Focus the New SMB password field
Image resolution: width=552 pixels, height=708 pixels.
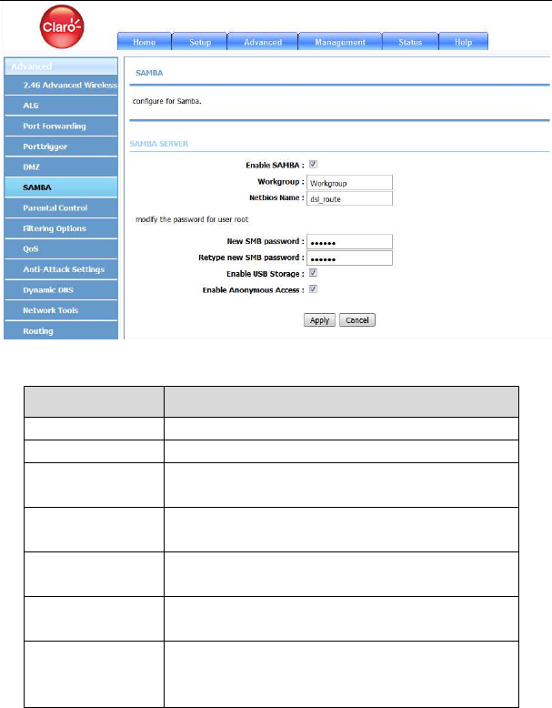coord(349,241)
